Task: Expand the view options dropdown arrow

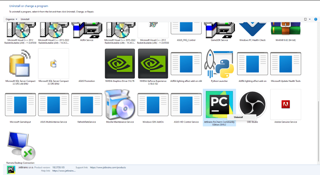Action: pos(310,19)
